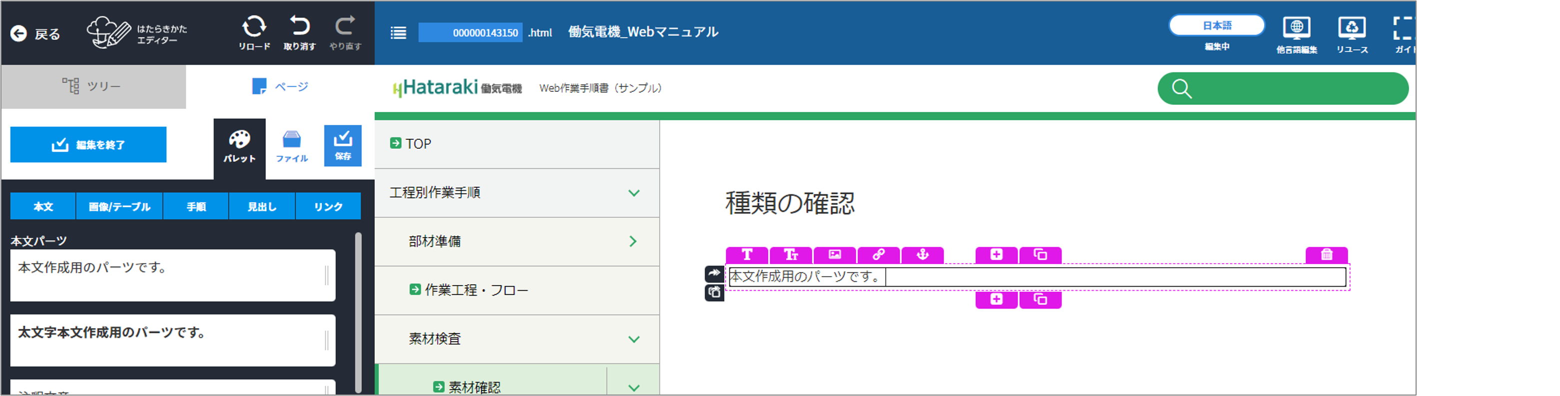Expand the 工程別作業手順 section
1560x396 pixels.
(x=633, y=193)
